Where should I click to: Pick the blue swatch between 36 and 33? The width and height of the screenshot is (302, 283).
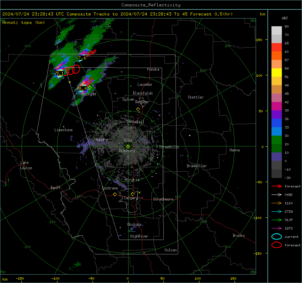pyautogui.click(x=276, y=123)
